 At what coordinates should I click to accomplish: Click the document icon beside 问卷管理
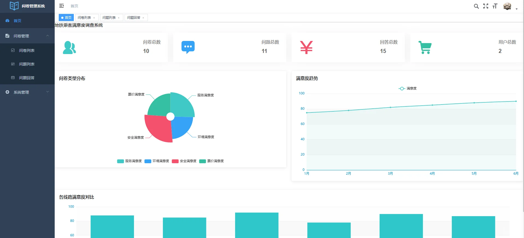7,36
